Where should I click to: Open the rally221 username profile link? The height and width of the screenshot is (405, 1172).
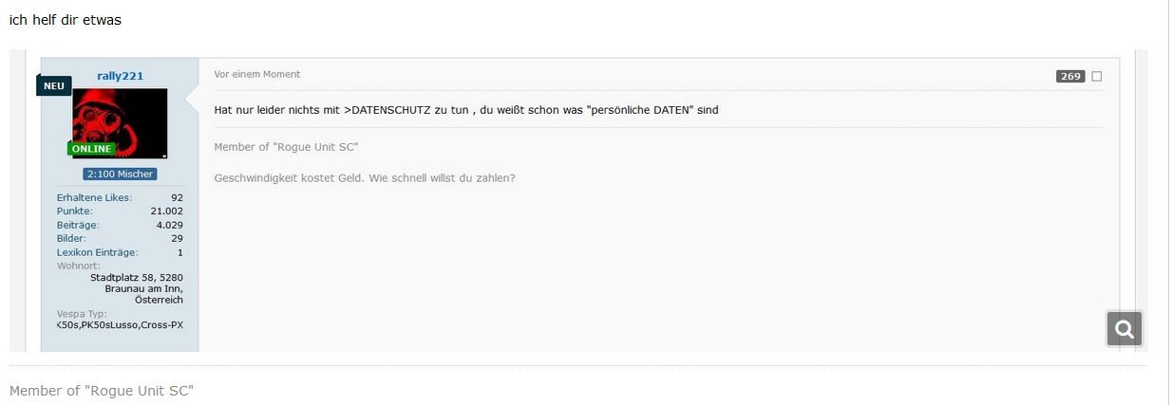pos(120,76)
